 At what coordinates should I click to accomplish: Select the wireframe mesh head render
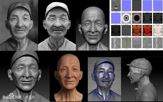pos(104,79)
